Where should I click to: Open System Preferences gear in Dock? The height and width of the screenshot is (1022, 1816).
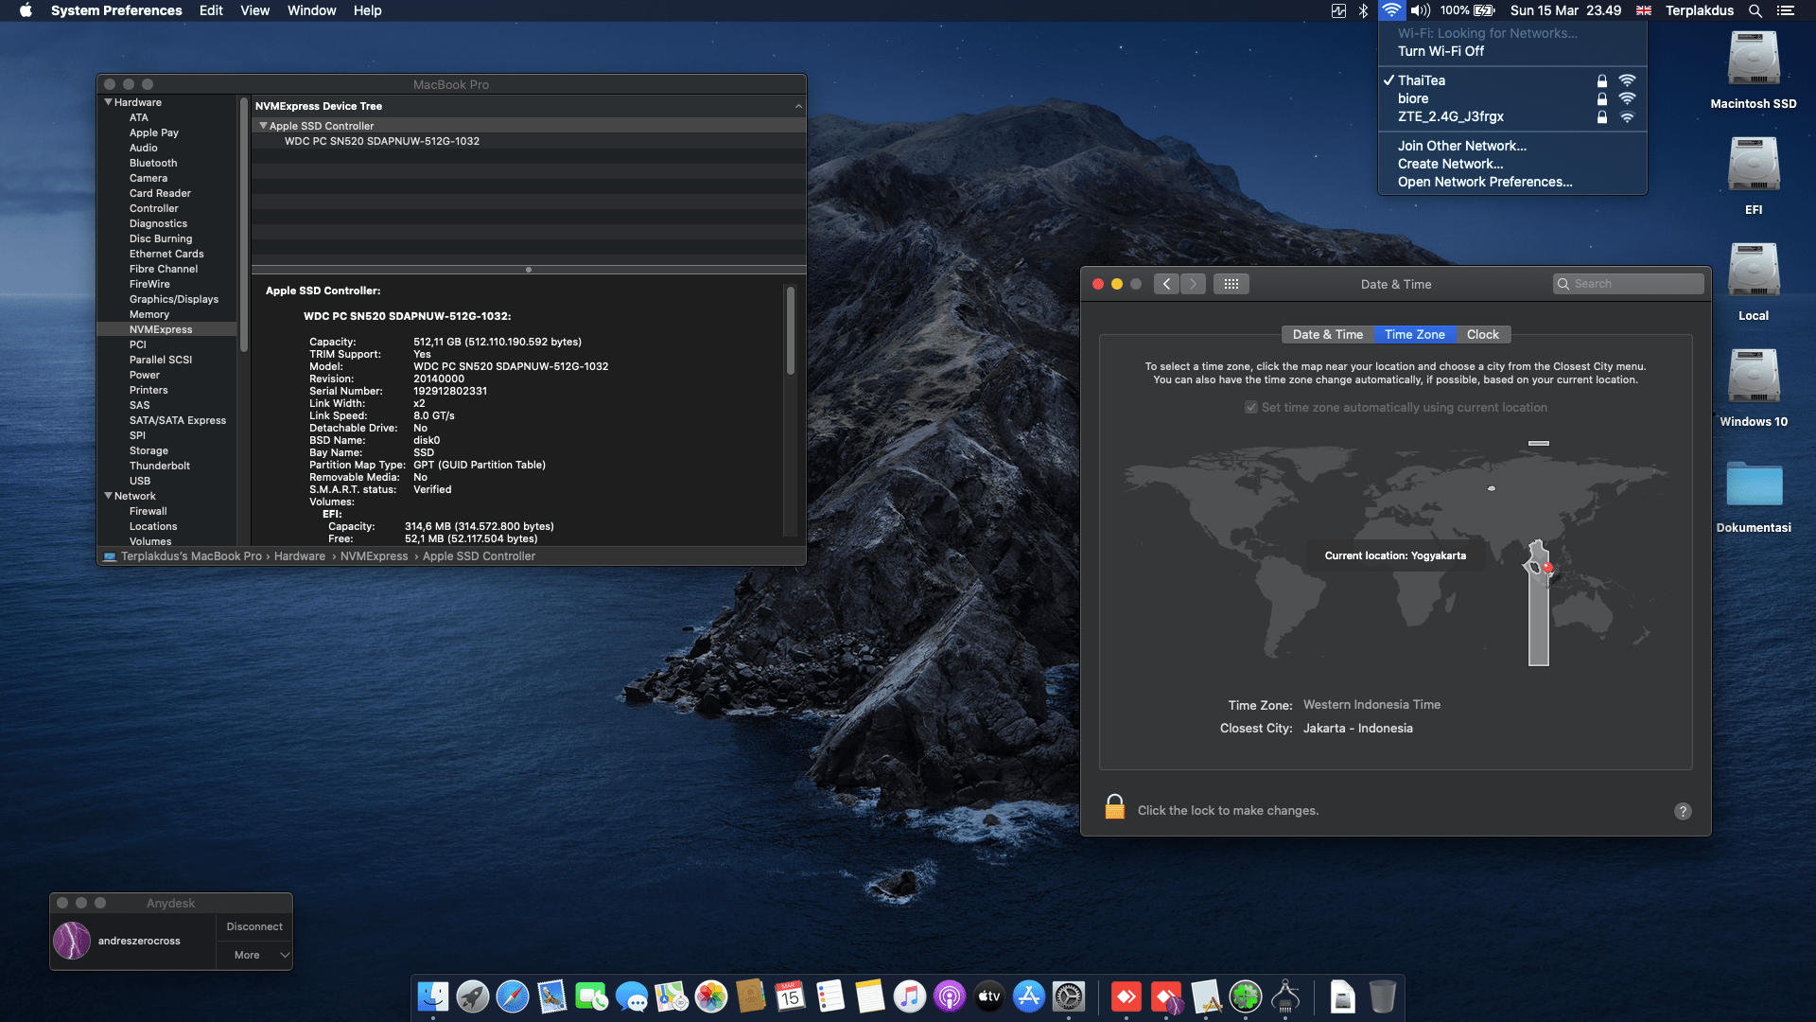point(1069,996)
